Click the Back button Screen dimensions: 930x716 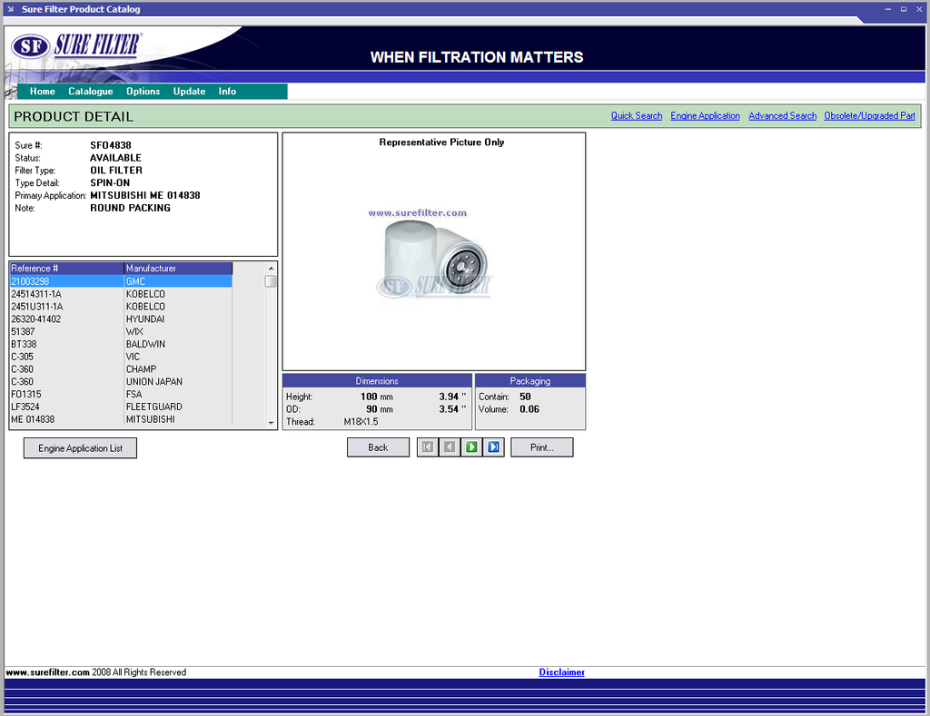click(378, 447)
